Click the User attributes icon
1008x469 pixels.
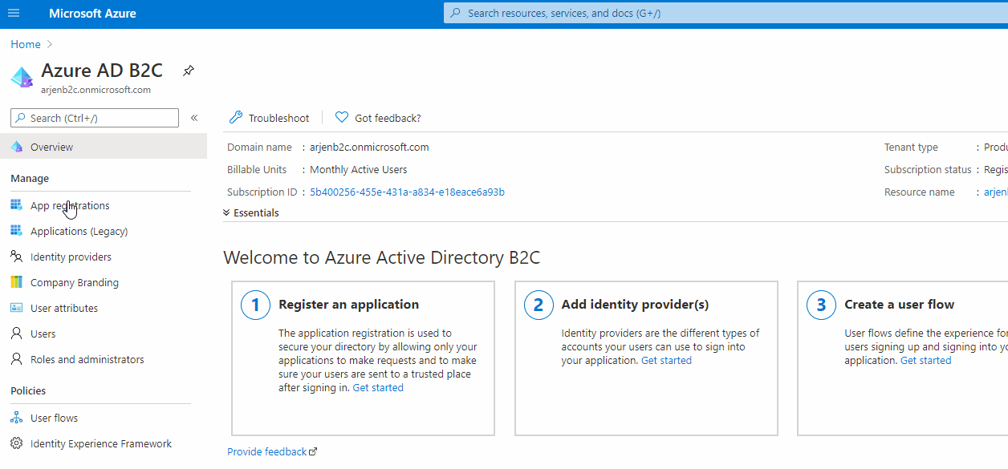pos(16,308)
